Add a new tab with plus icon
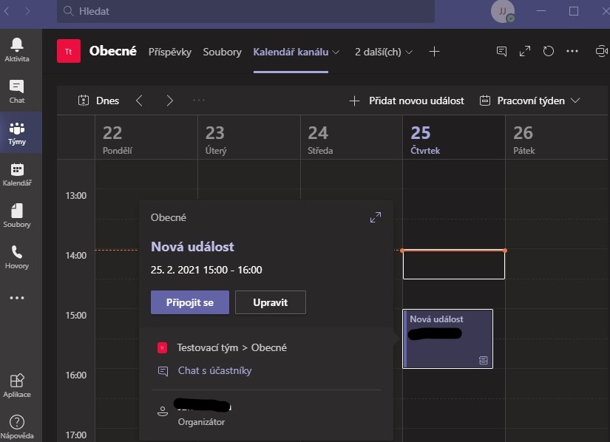Screen dimensions: 610x442 click(x=434, y=51)
